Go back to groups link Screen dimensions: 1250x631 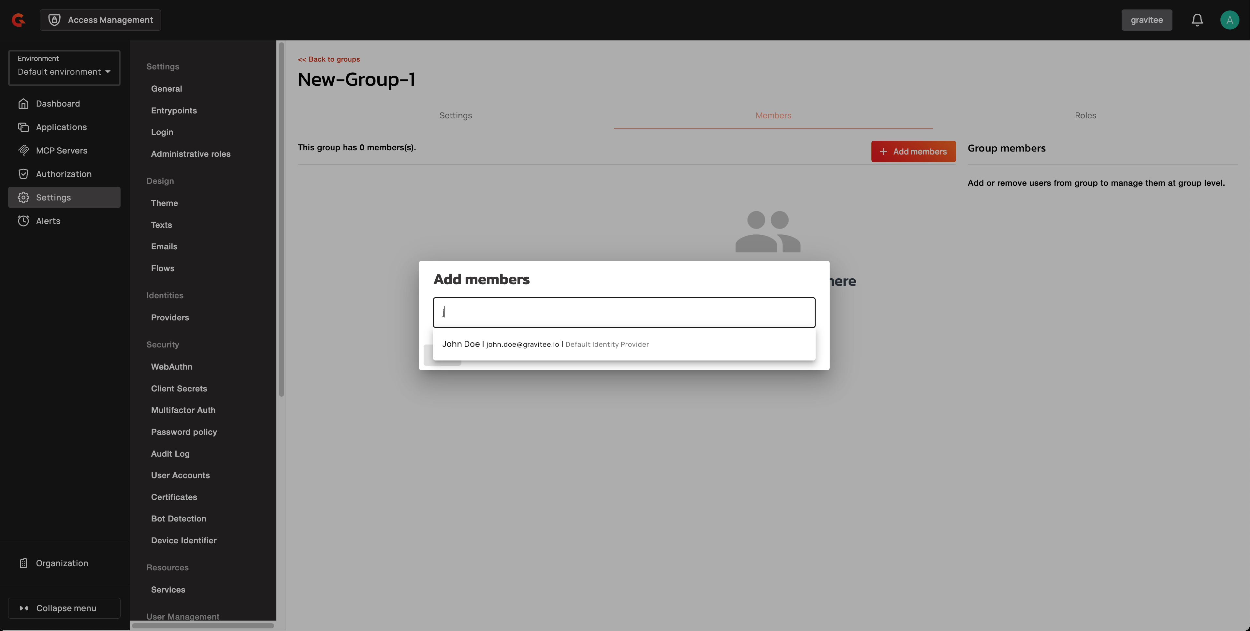tap(328, 59)
